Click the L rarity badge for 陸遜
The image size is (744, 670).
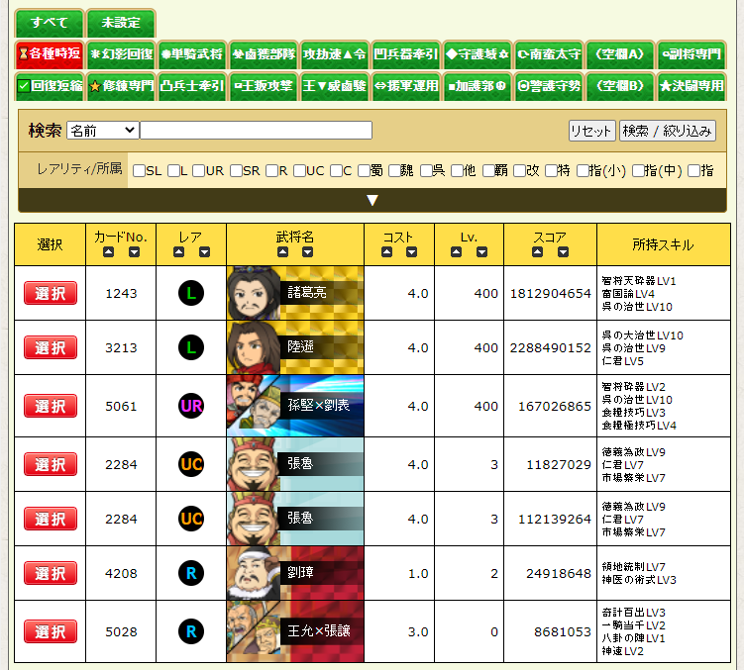point(191,347)
